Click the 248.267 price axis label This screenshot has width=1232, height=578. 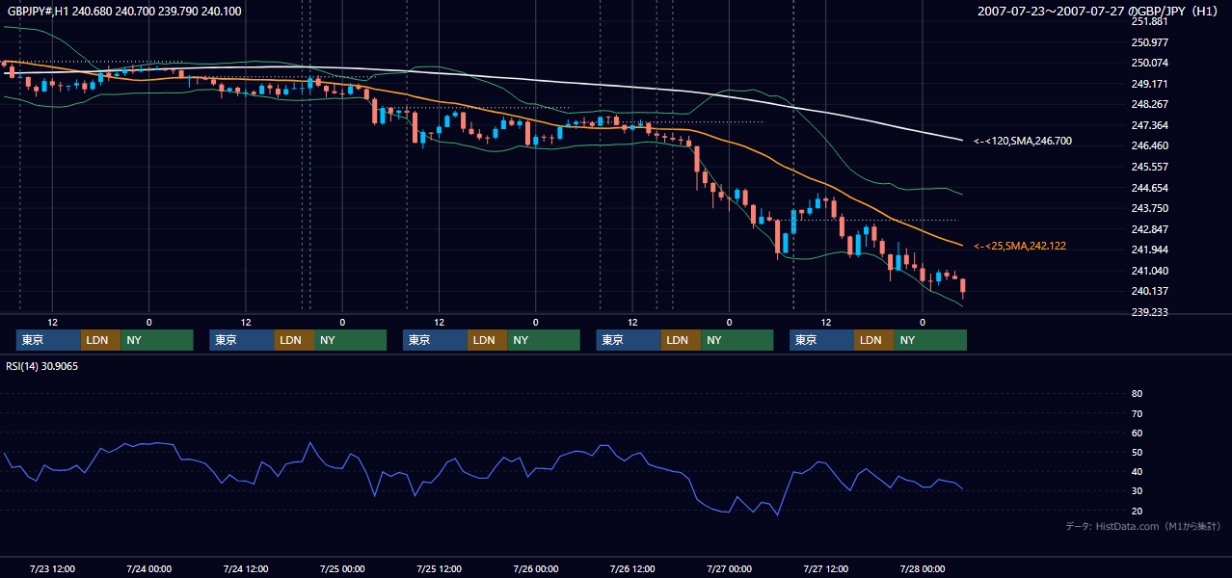tap(1150, 105)
